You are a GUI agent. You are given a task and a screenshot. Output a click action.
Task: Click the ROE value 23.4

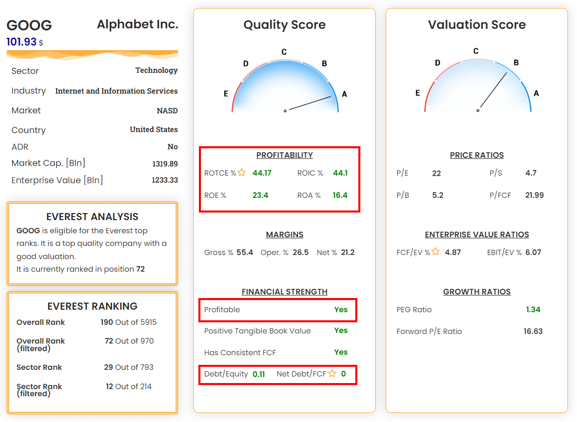coord(260,195)
